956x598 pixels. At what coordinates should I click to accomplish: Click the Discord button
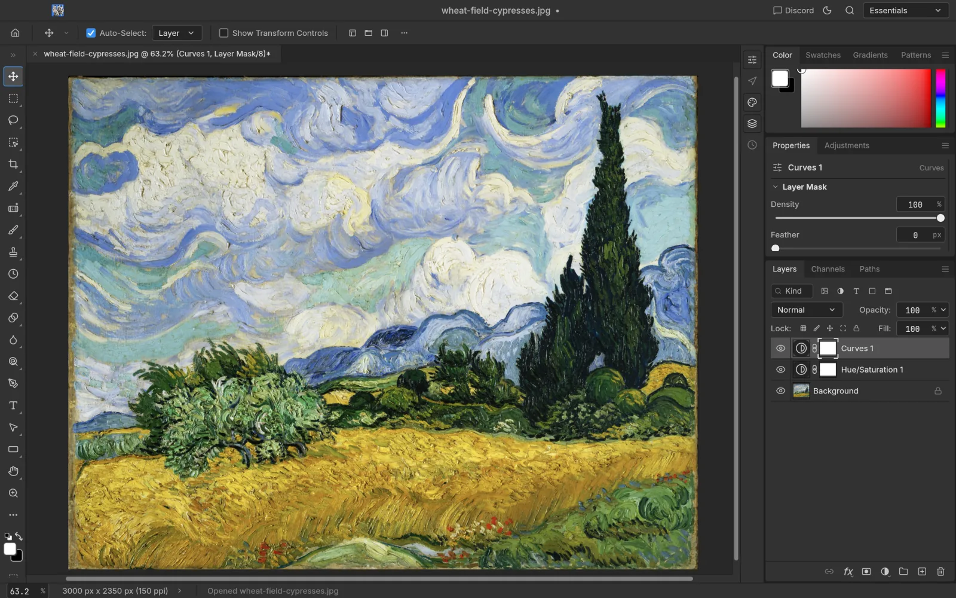point(793,10)
